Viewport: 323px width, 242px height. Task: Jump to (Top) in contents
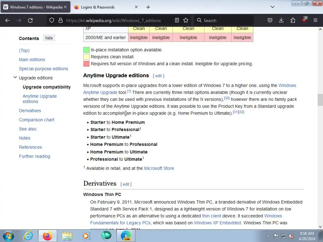24,50
